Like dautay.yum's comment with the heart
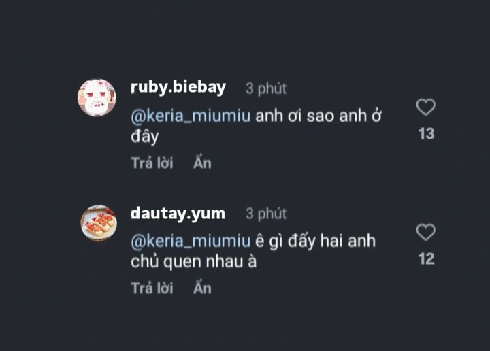490x351 pixels. (425, 233)
